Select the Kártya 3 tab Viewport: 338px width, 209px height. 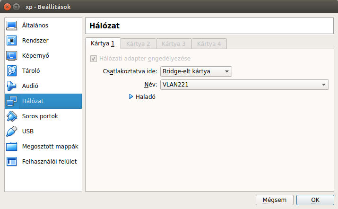coord(173,44)
